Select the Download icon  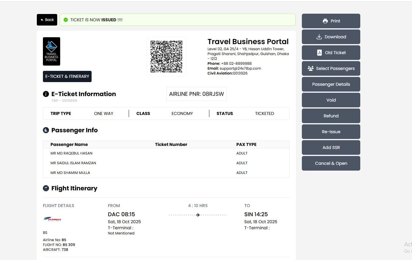point(319,36)
